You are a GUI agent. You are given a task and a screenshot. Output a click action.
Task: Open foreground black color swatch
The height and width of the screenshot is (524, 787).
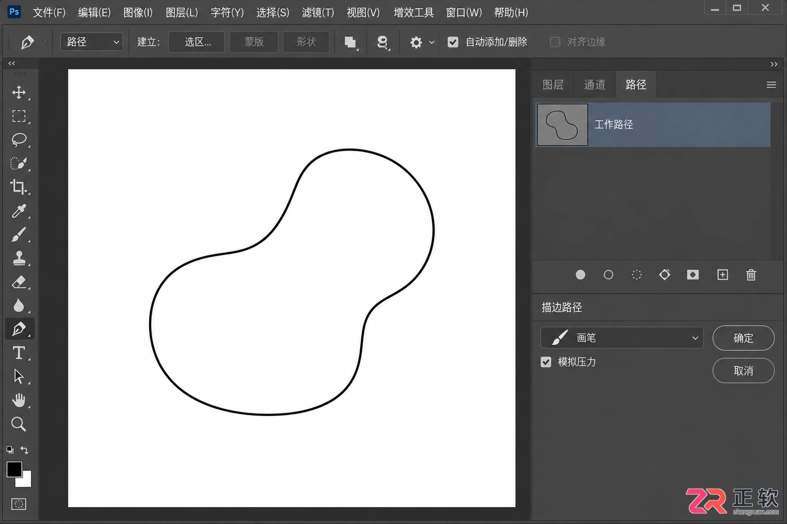[x=13, y=468]
